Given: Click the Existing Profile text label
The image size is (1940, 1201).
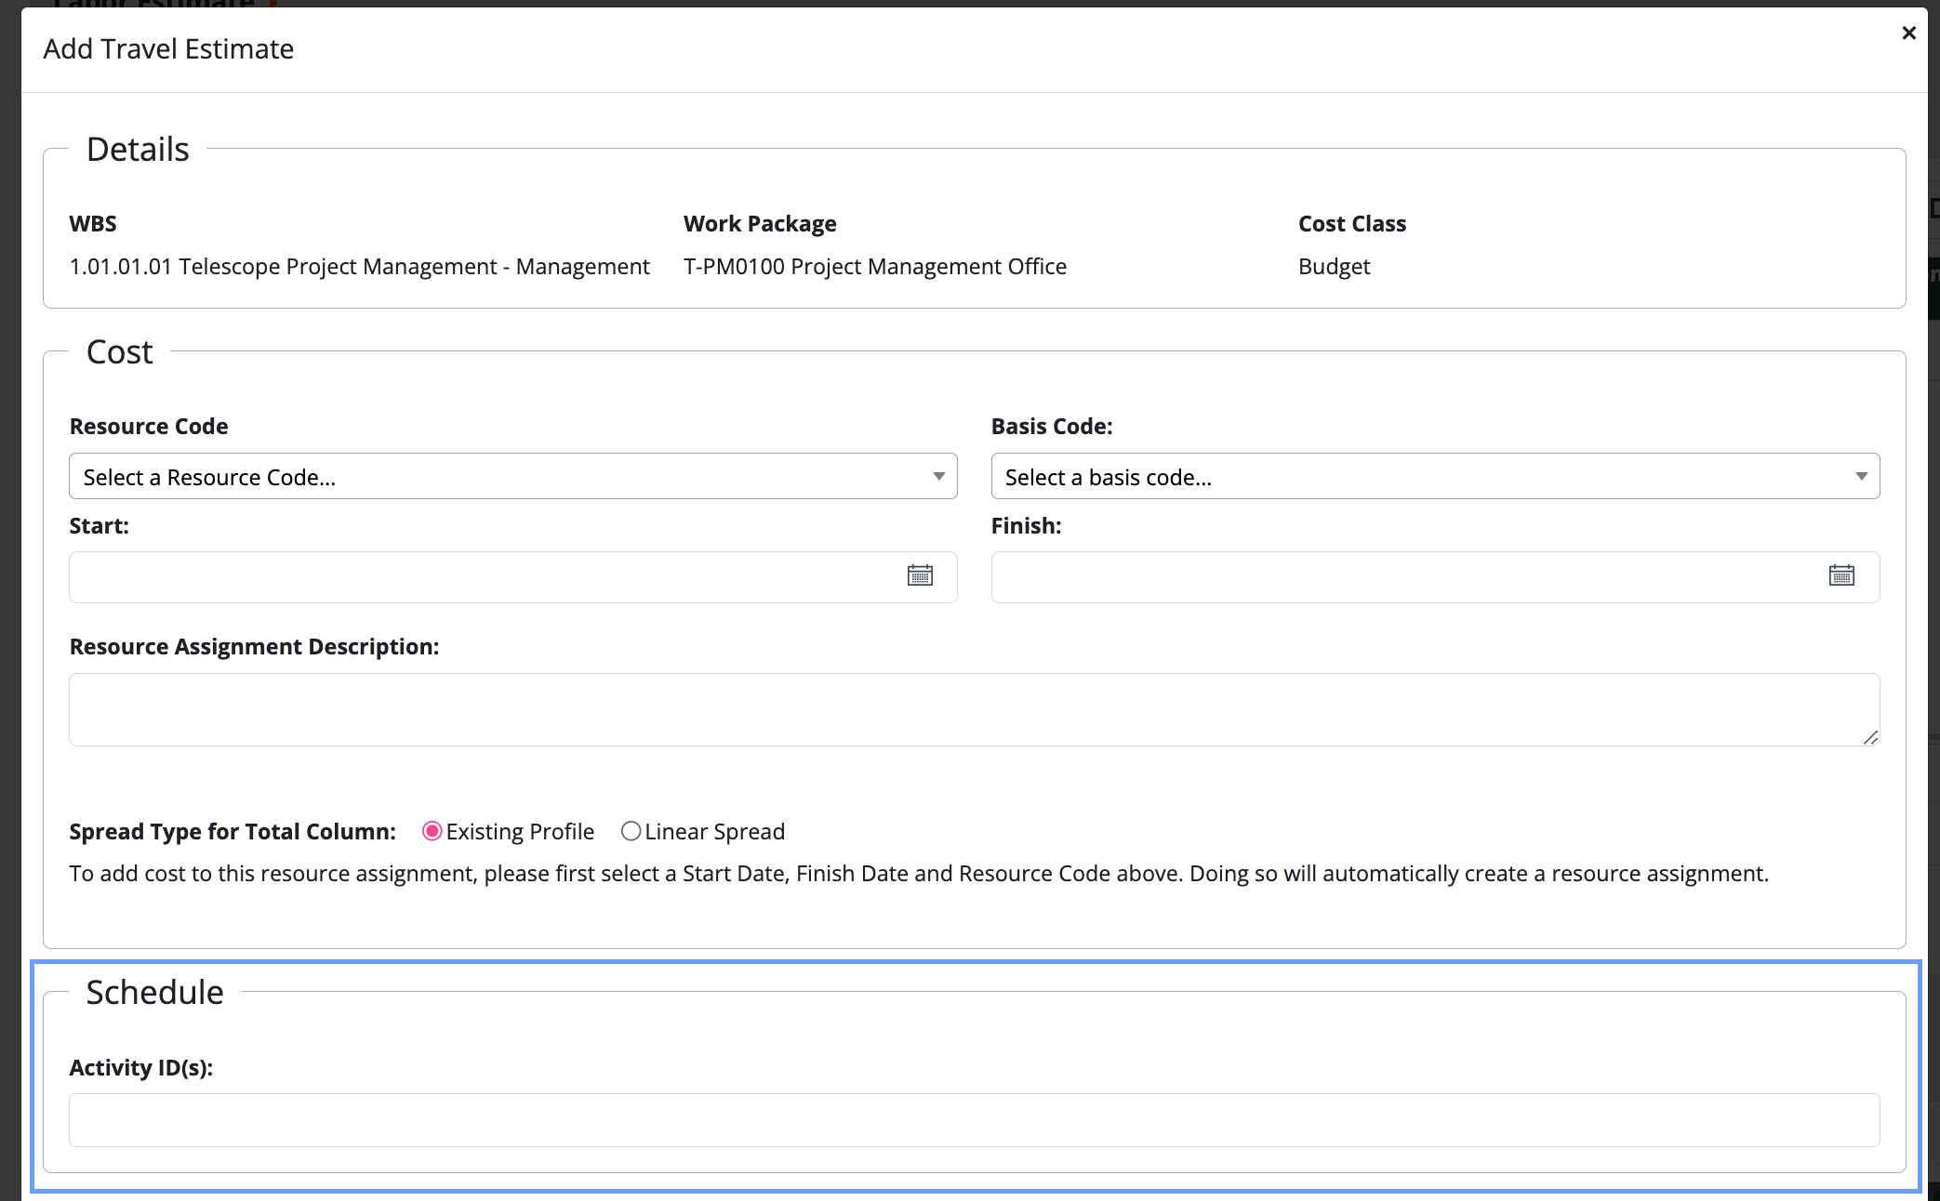Looking at the screenshot, I should coord(519,831).
